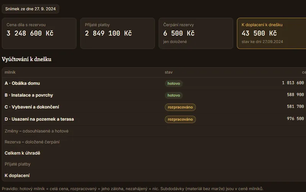Click the 'Přijaté platby' table row

154,164
